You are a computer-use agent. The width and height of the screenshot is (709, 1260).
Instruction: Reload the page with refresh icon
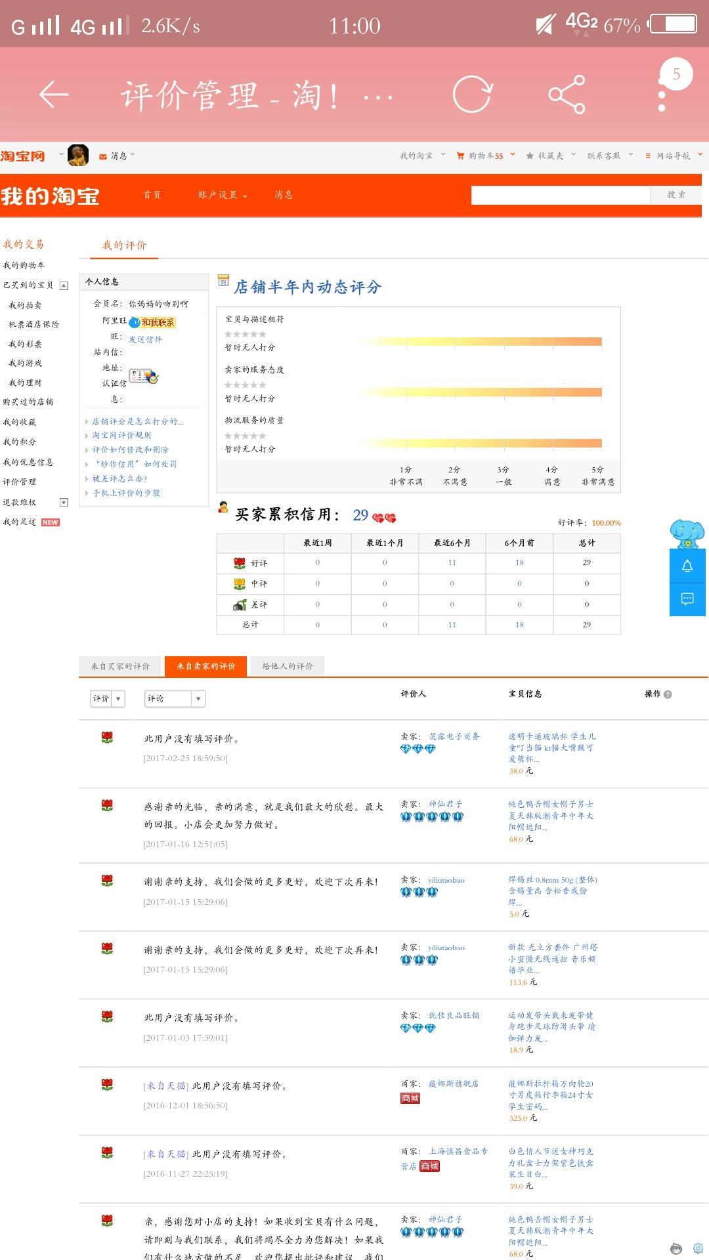[472, 94]
